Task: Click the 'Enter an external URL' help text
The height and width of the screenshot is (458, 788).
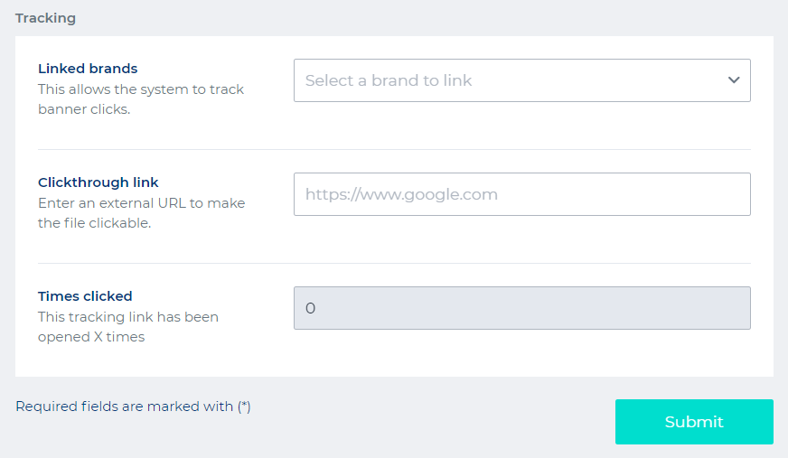Action: tap(141, 203)
